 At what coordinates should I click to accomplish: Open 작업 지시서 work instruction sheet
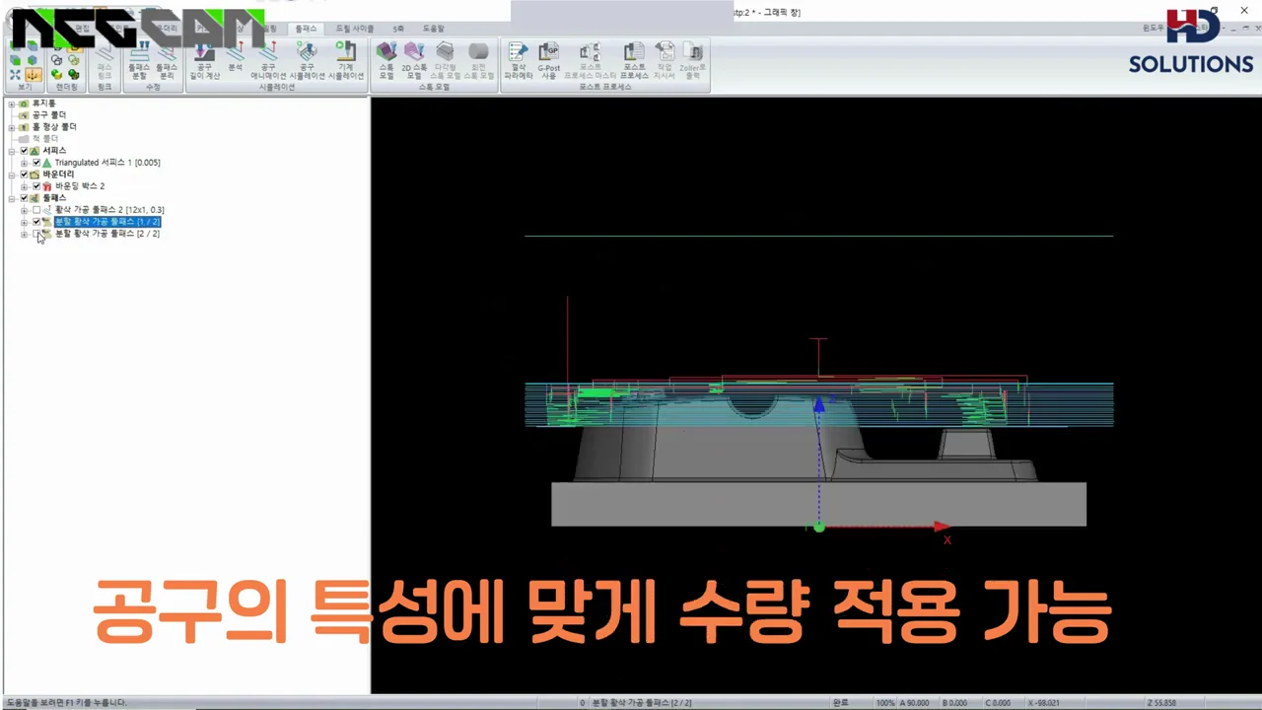coord(665,58)
